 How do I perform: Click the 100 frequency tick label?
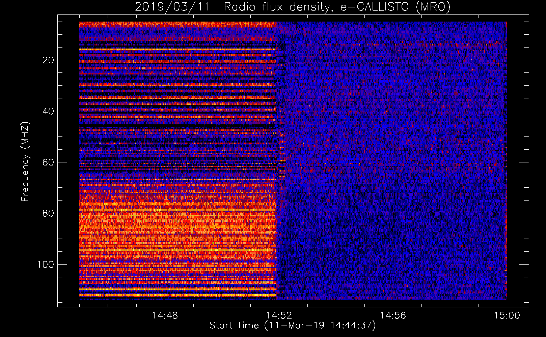coord(46,265)
